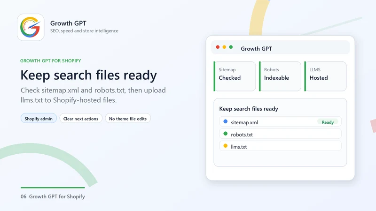This screenshot has height=211, width=376.
Task: Click the Growth GPT brand name by logo
Action: 68,23
